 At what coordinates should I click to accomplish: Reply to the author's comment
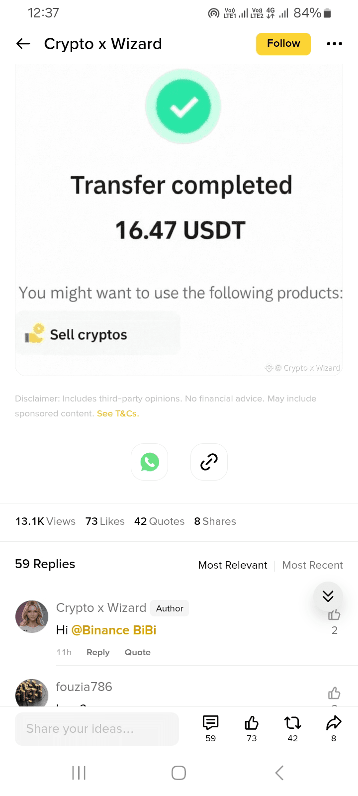[x=98, y=652]
